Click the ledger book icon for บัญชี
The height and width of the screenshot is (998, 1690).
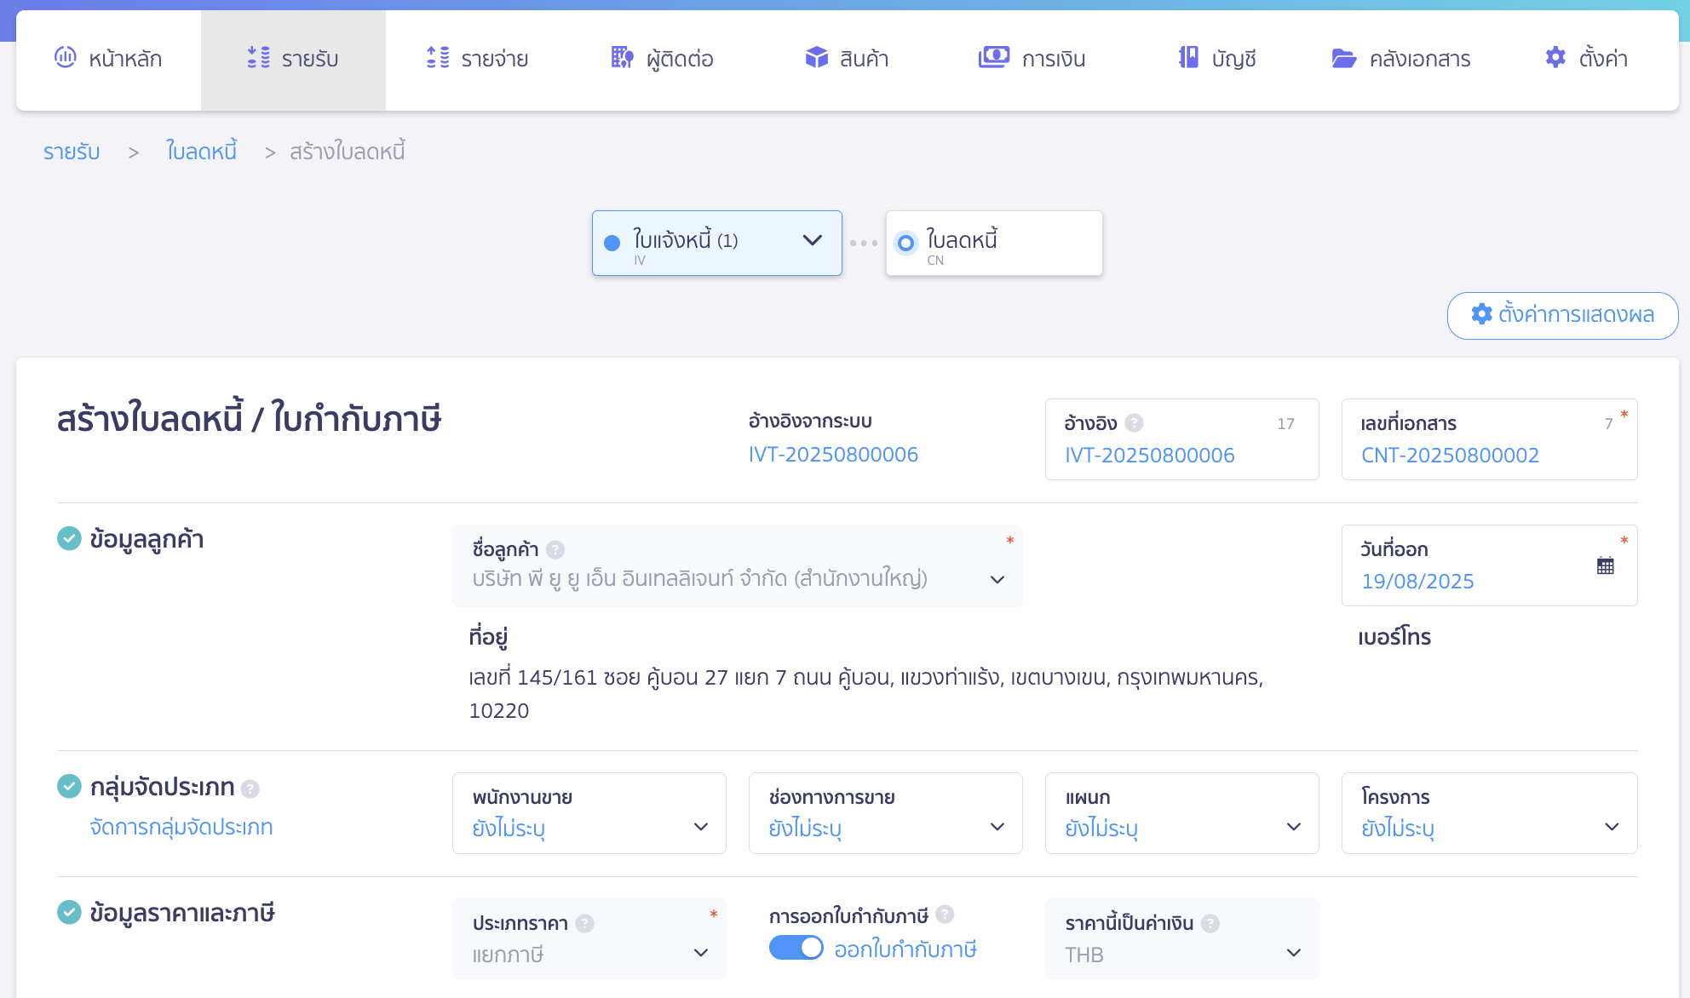(1188, 57)
